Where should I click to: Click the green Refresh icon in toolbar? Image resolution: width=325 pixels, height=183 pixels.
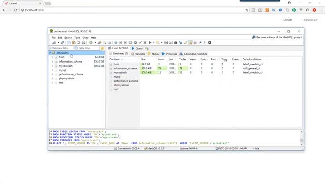(91, 43)
